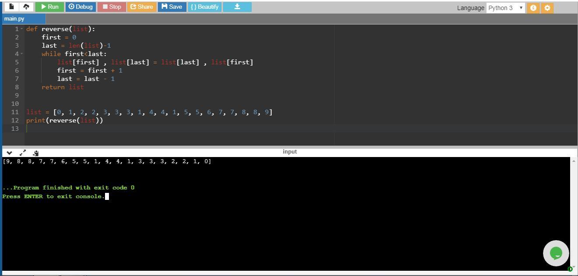
Task: Open the green chat support bubble
Action: pyautogui.click(x=556, y=253)
